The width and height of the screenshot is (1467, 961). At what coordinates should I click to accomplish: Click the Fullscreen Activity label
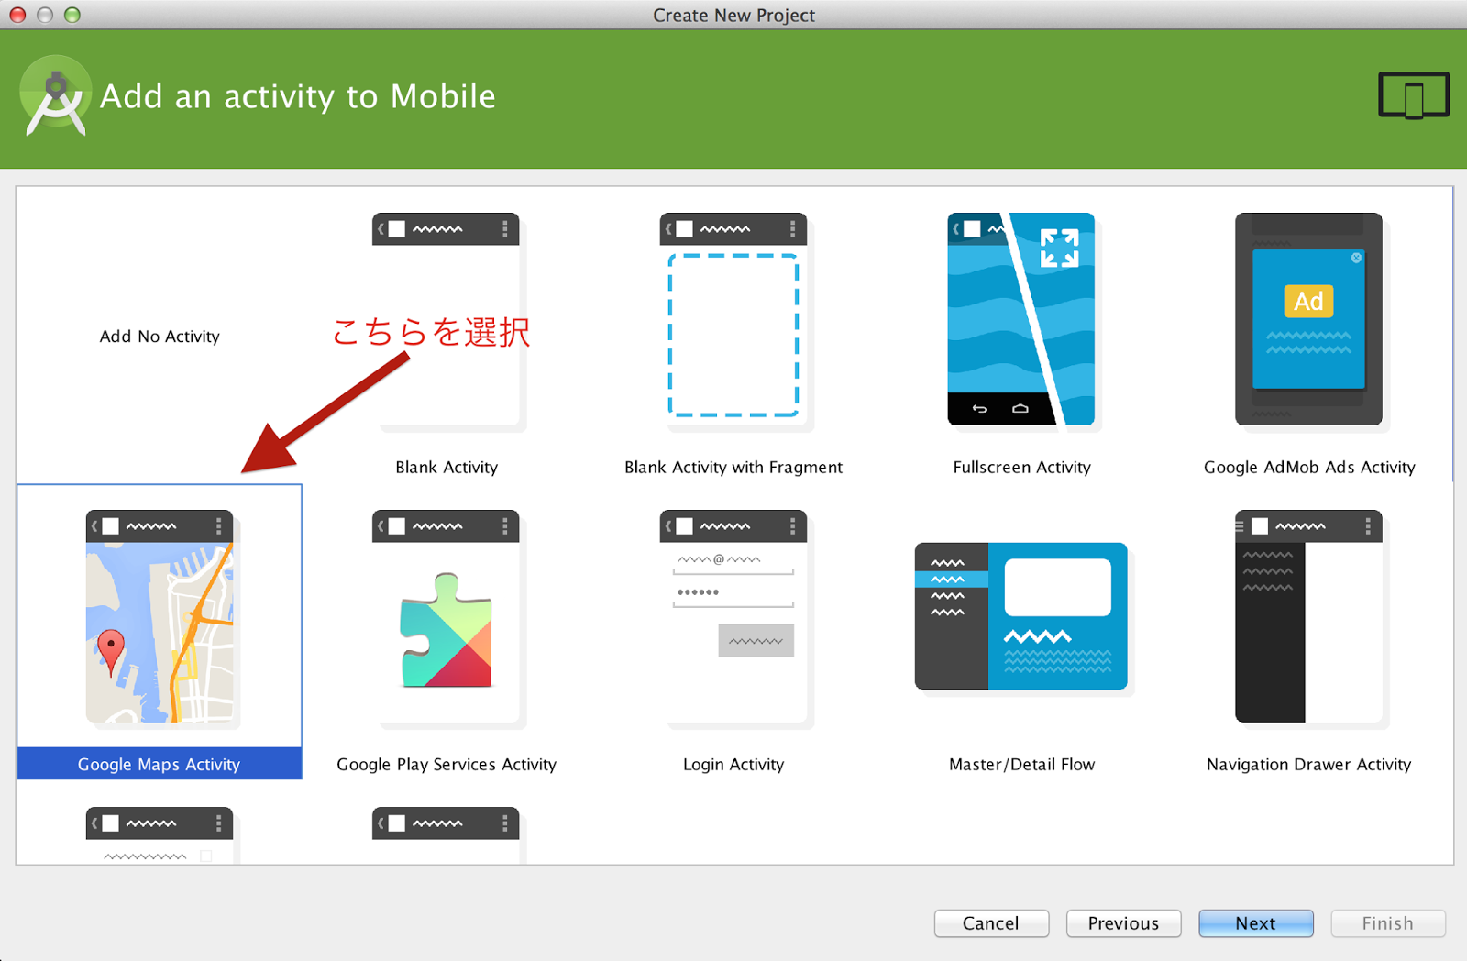point(1021,467)
